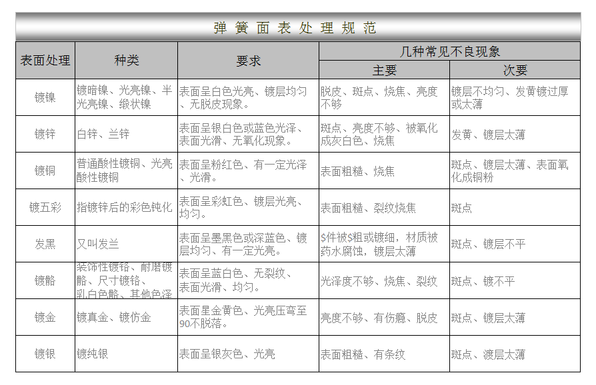596x385 pixels.
Task: Click the 镀纯银 type cell
Action: [126, 354]
